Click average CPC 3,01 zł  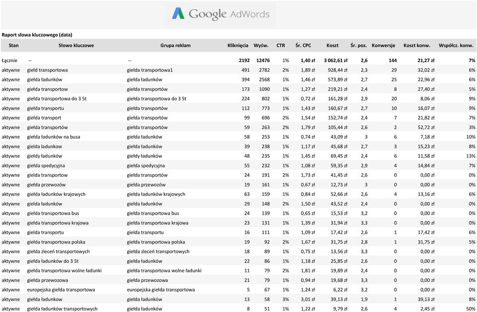click(x=308, y=299)
